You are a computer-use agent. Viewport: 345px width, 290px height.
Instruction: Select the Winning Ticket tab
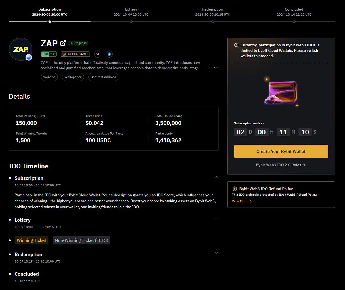(x=31, y=240)
